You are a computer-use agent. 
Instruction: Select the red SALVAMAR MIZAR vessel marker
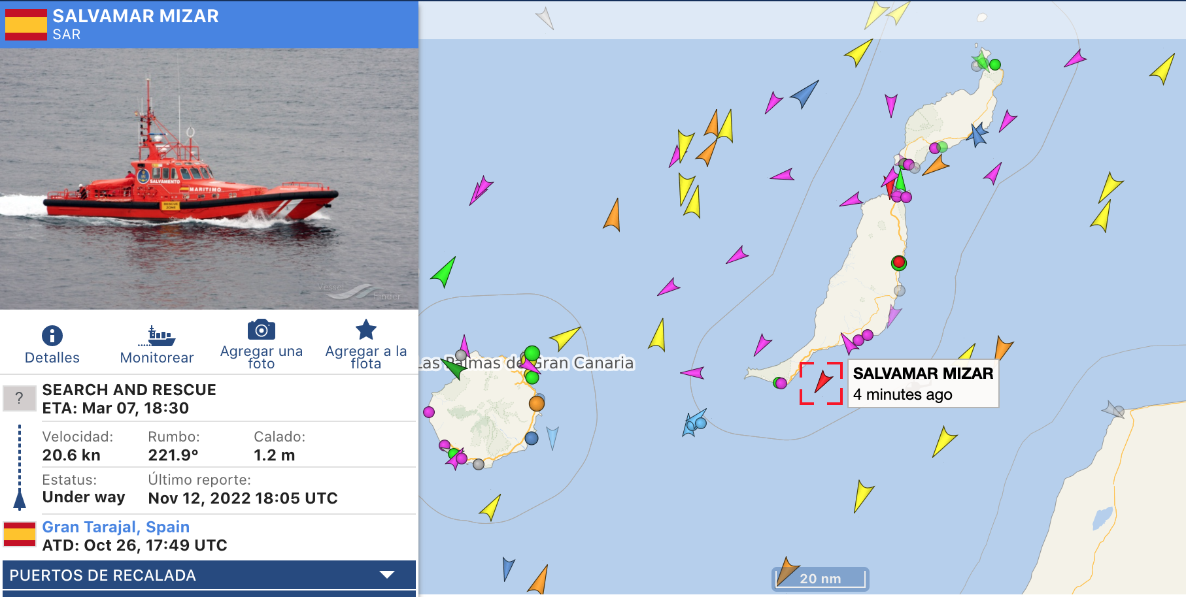click(x=822, y=381)
